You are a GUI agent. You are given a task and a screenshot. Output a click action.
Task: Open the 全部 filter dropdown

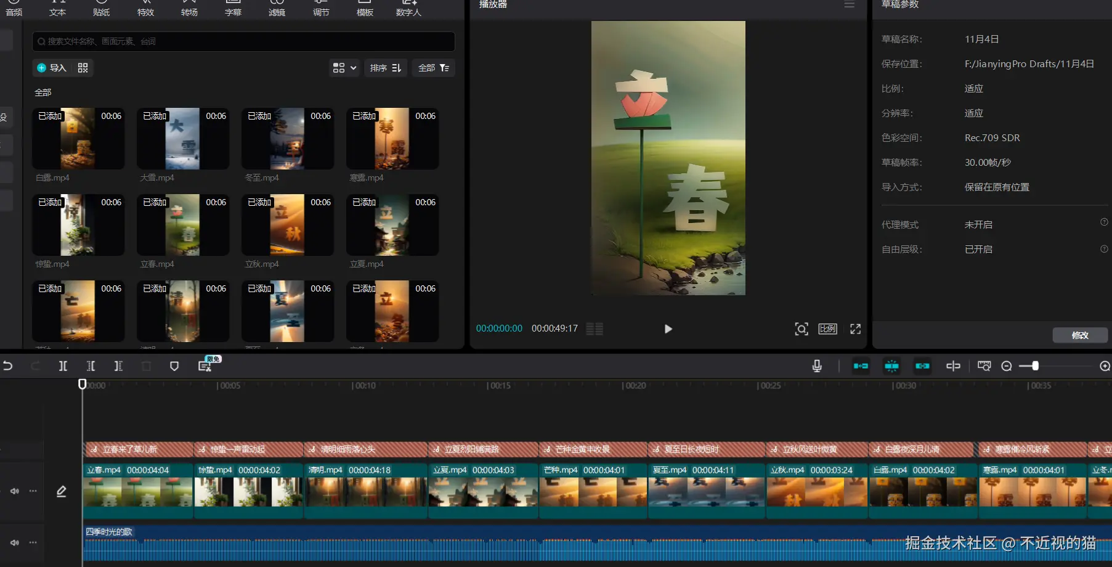point(434,68)
